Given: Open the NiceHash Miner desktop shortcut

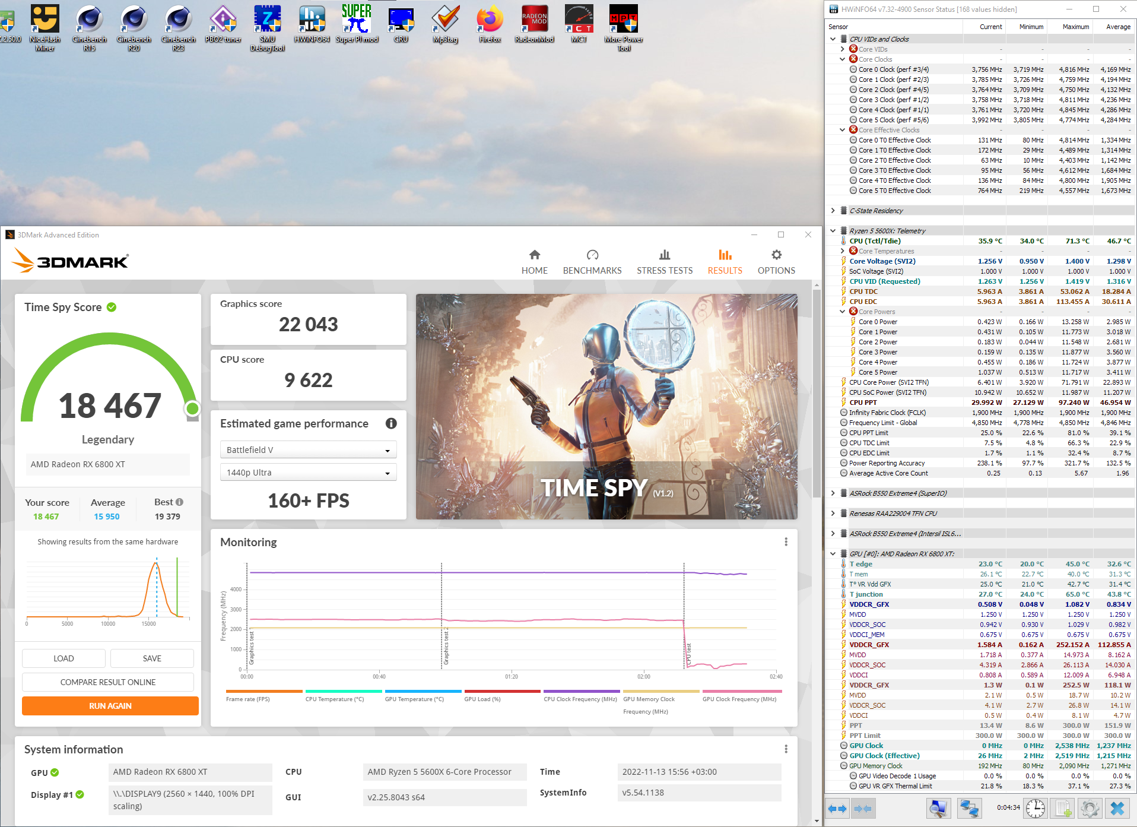Looking at the screenshot, I should 45,27.
